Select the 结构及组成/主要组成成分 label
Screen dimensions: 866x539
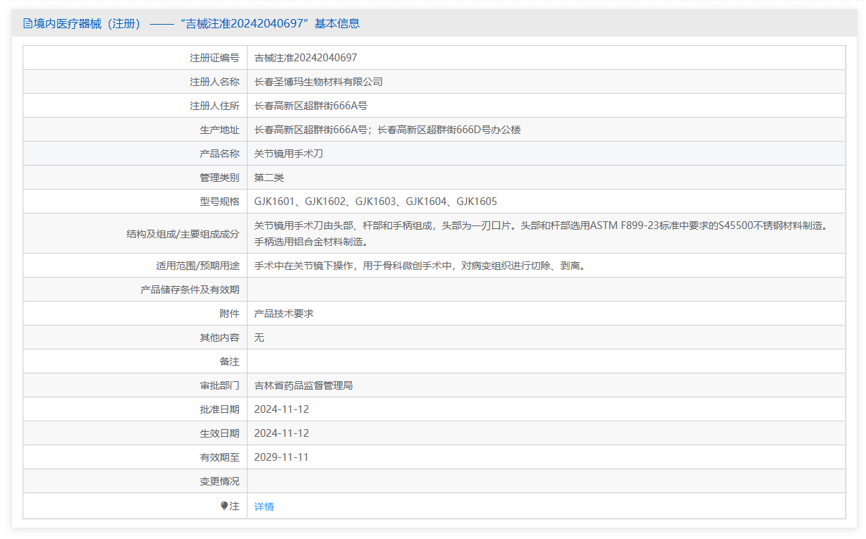pyautogui.click(x=183, y=234)
